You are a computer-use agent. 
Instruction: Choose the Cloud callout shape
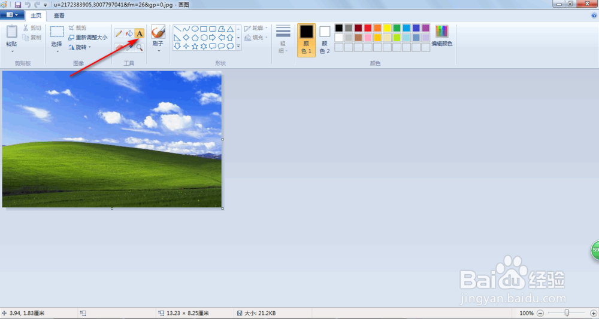230,46
